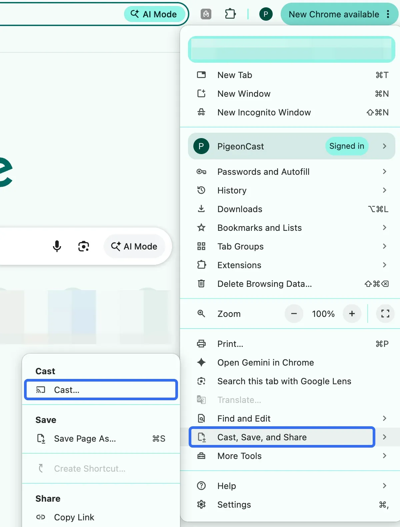
Task: Click the microphone voice search icon
Action: click(x=57, y=246)
